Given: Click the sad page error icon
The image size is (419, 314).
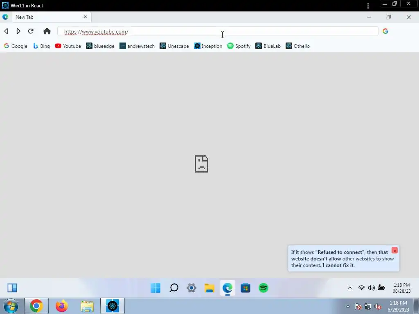Looking at the screenshot, I should pos(201,164).
